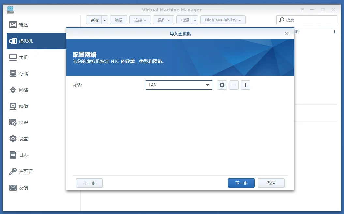Go to 主机 sidebar section

36,57
